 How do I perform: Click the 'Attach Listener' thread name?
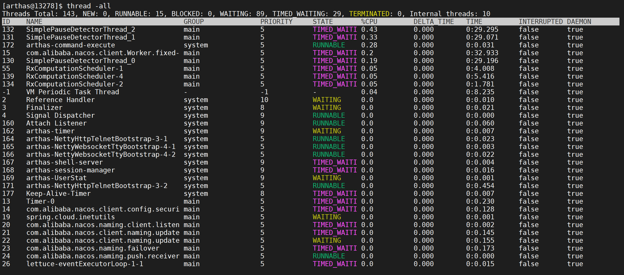56,123
